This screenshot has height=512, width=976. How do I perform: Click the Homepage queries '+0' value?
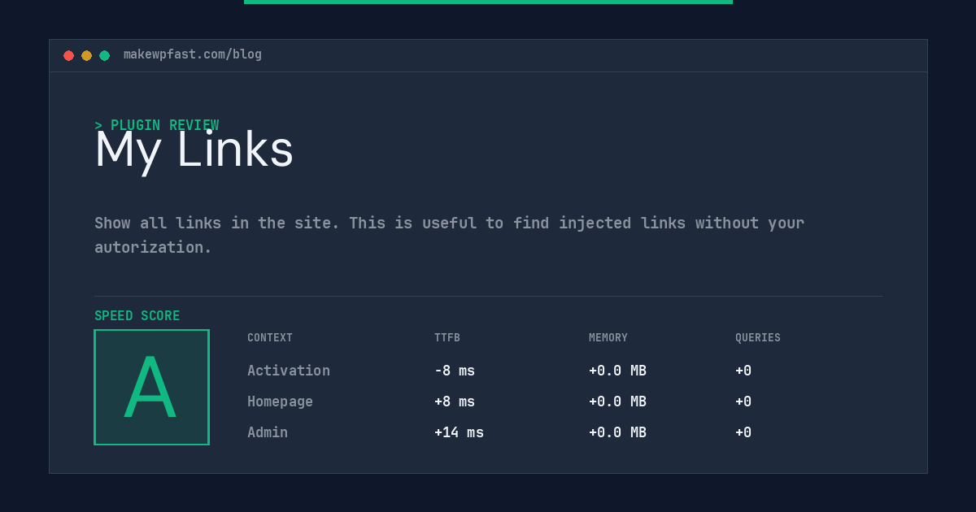pos(743,401)
